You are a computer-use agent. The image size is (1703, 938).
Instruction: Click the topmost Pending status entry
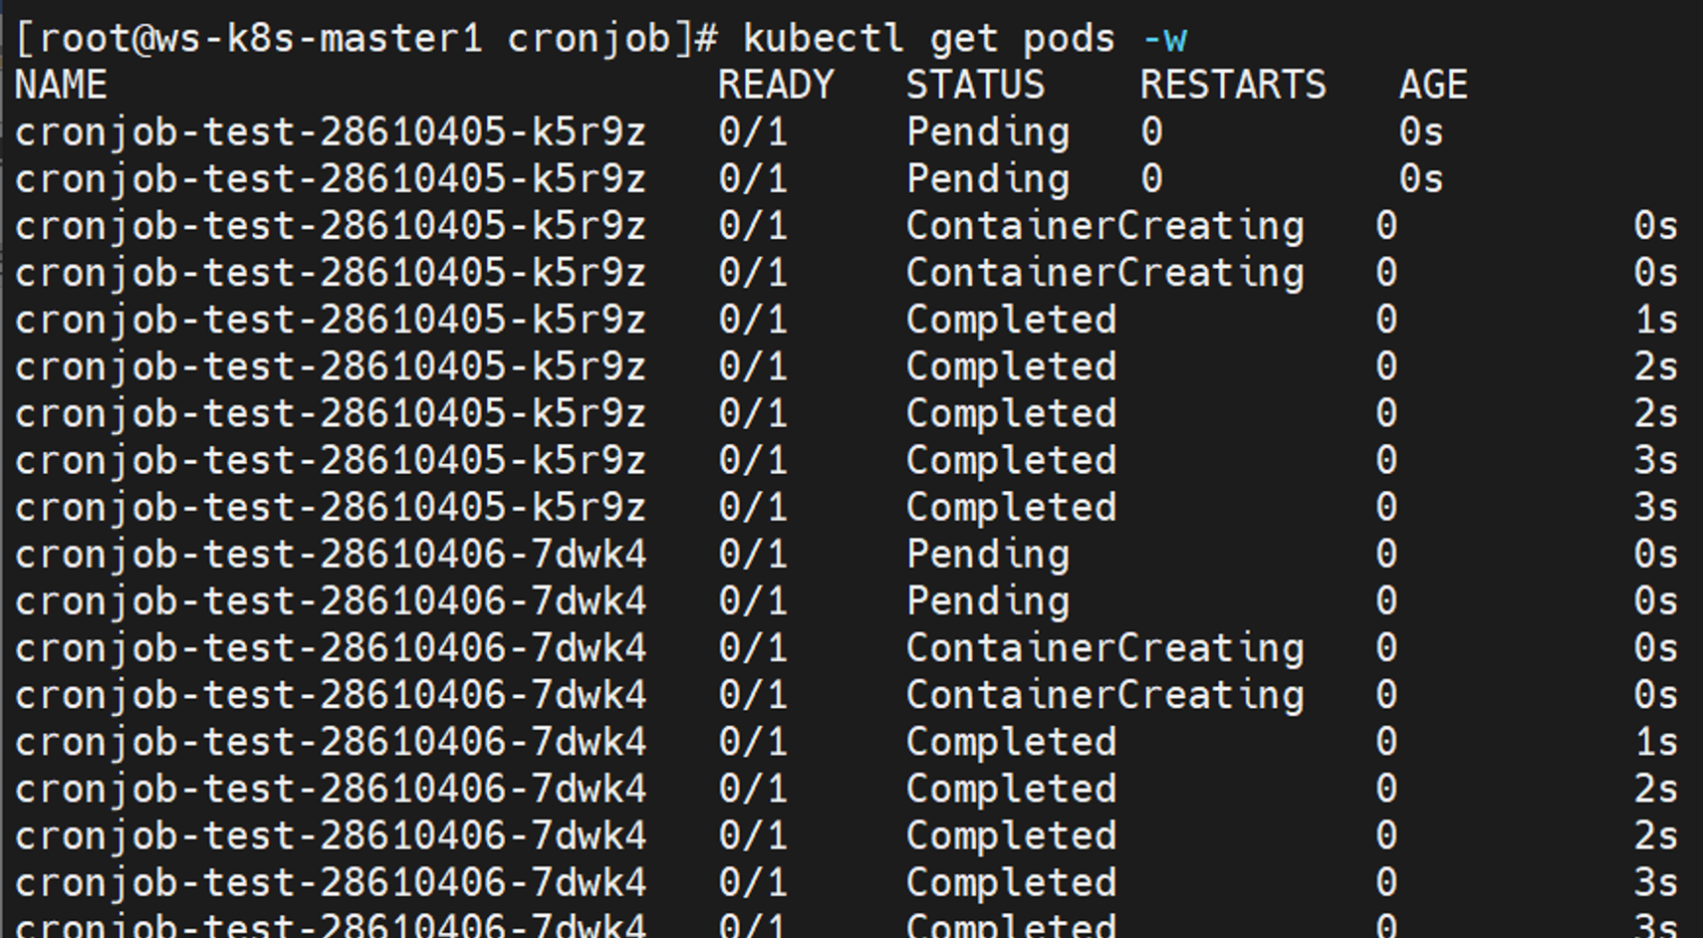(x=988, y=132)
